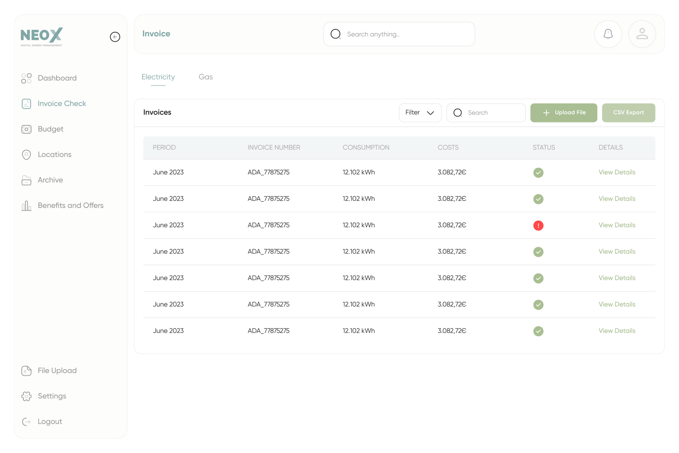
Task: Click the Budget icon in sidebar
Action: (26, 129)
